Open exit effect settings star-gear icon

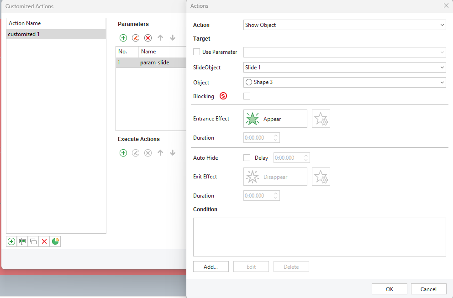point(321,177)
